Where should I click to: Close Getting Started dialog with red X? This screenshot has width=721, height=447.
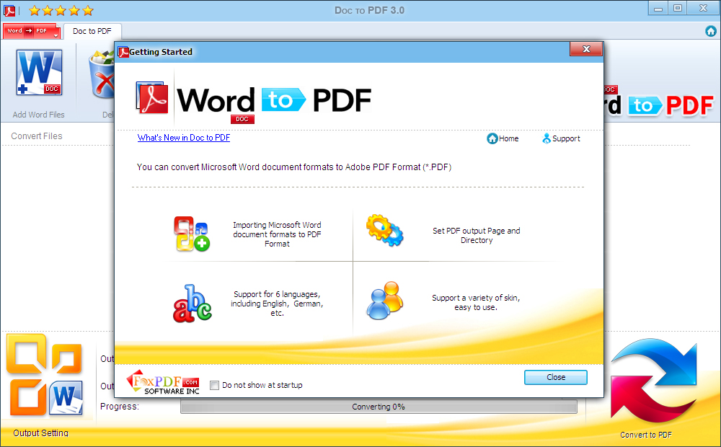point(585,49)
